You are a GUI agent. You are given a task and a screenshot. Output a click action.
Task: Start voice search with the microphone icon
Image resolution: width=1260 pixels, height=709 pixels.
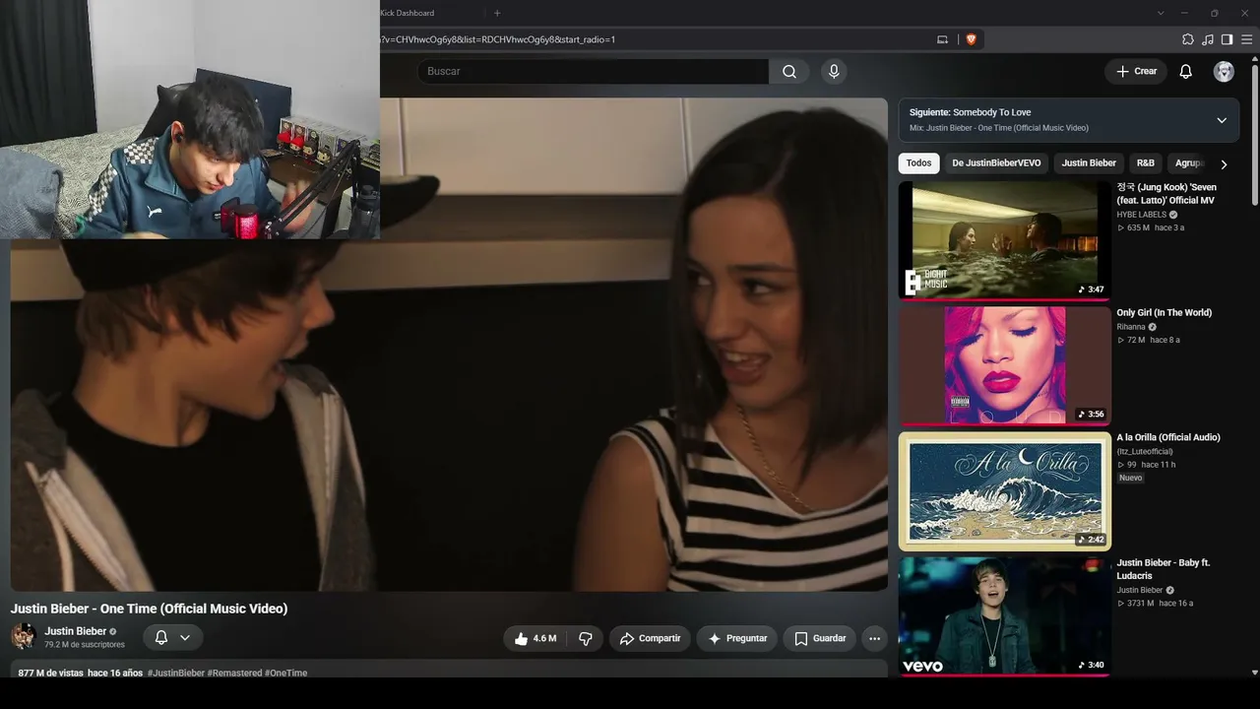tap(834, 71)
